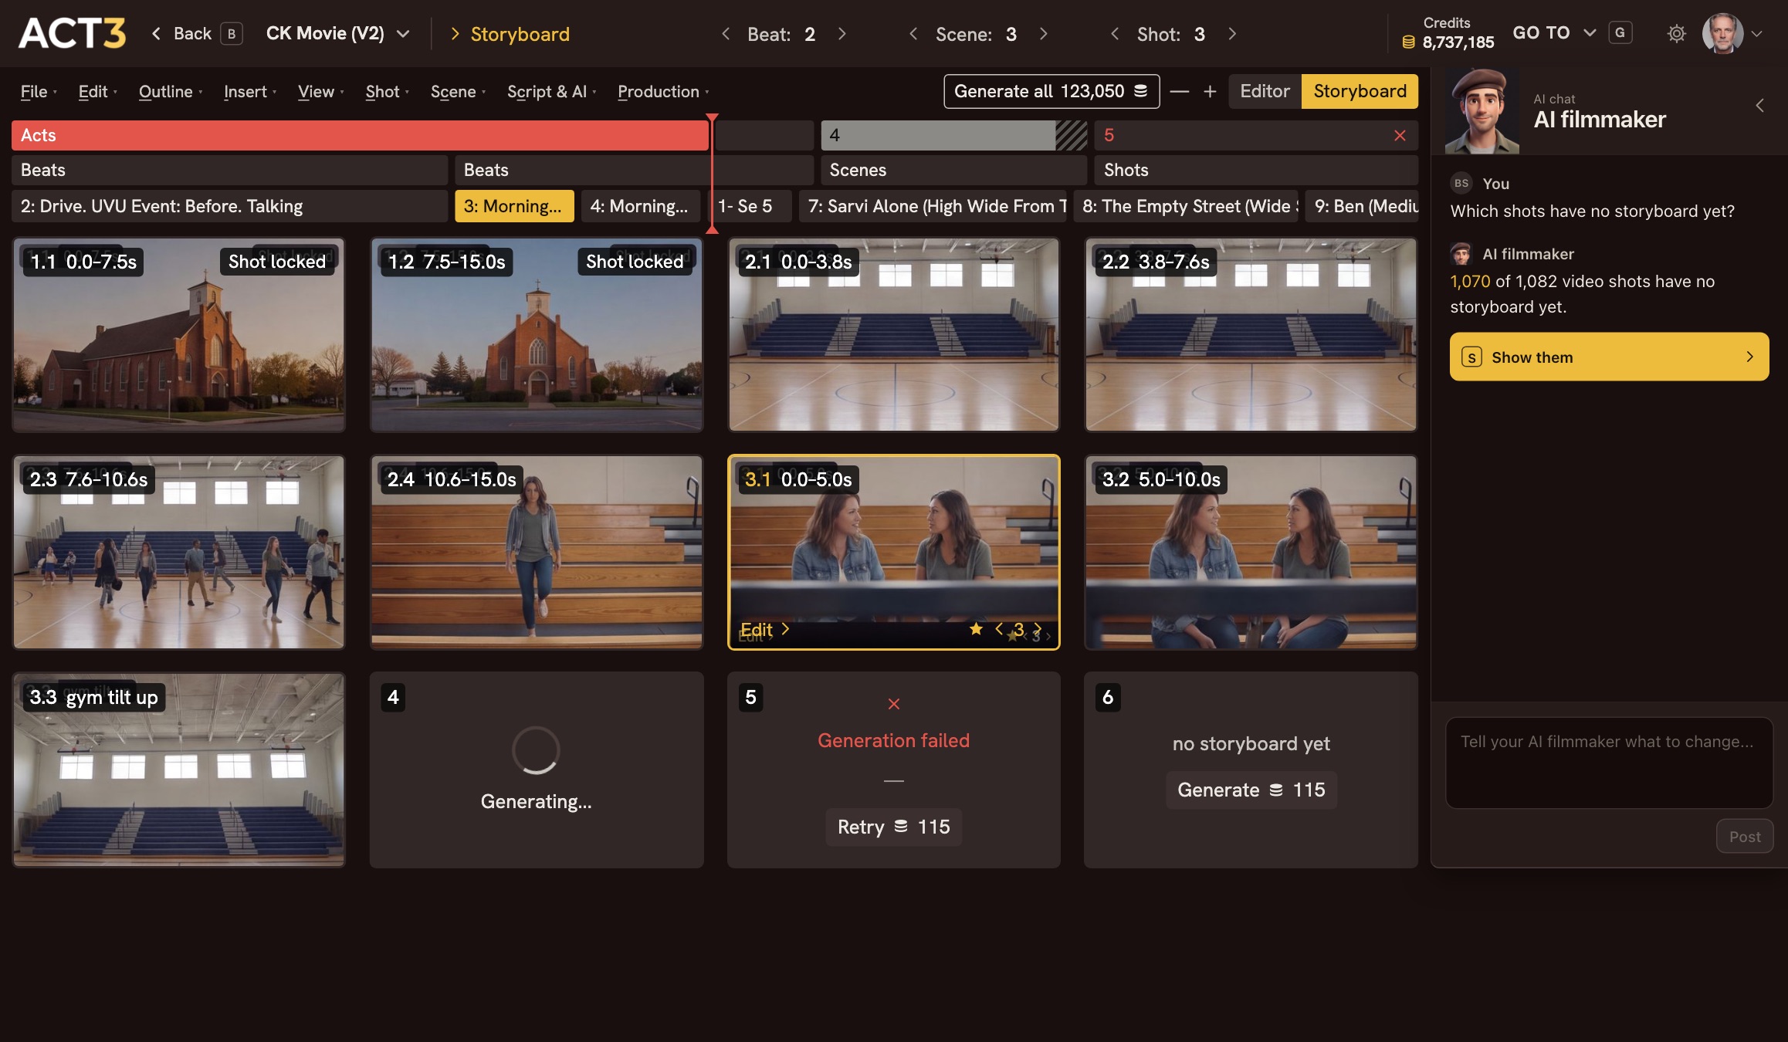The height and width of the screenshot is (1042, 1788).
Task: Go to next Shot arrow
Action: tap(1232, 34)
